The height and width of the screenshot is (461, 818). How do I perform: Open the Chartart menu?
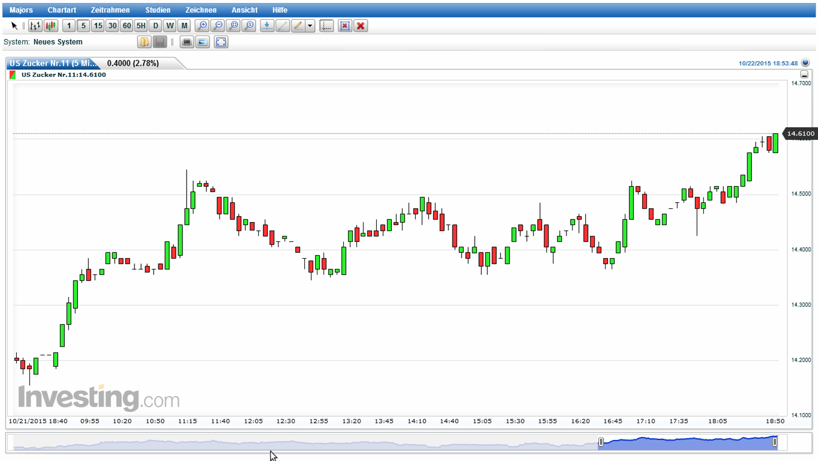pos(62,10)
